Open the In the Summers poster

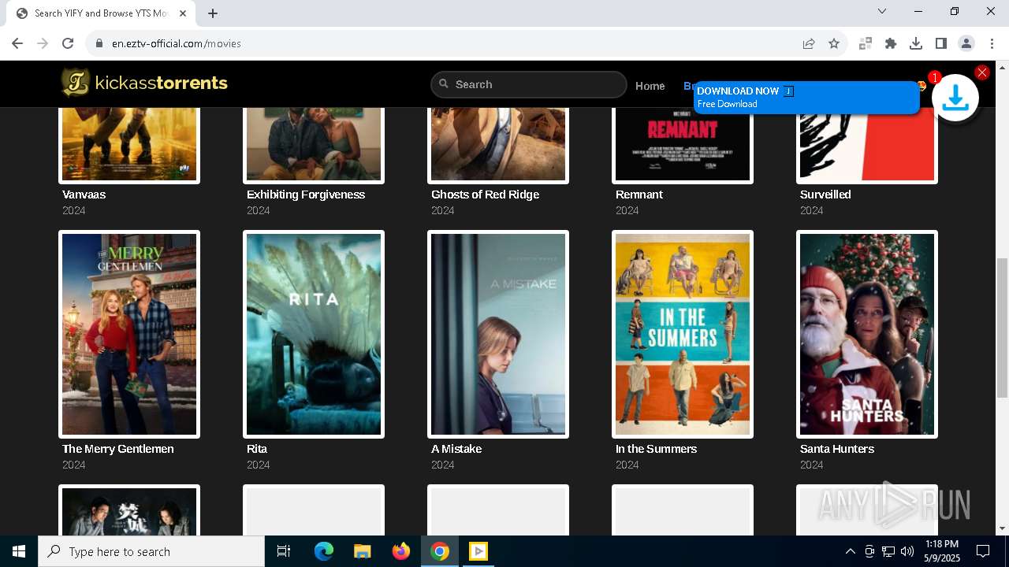click(683, 334)
